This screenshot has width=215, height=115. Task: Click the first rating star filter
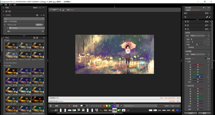[92, 106]
